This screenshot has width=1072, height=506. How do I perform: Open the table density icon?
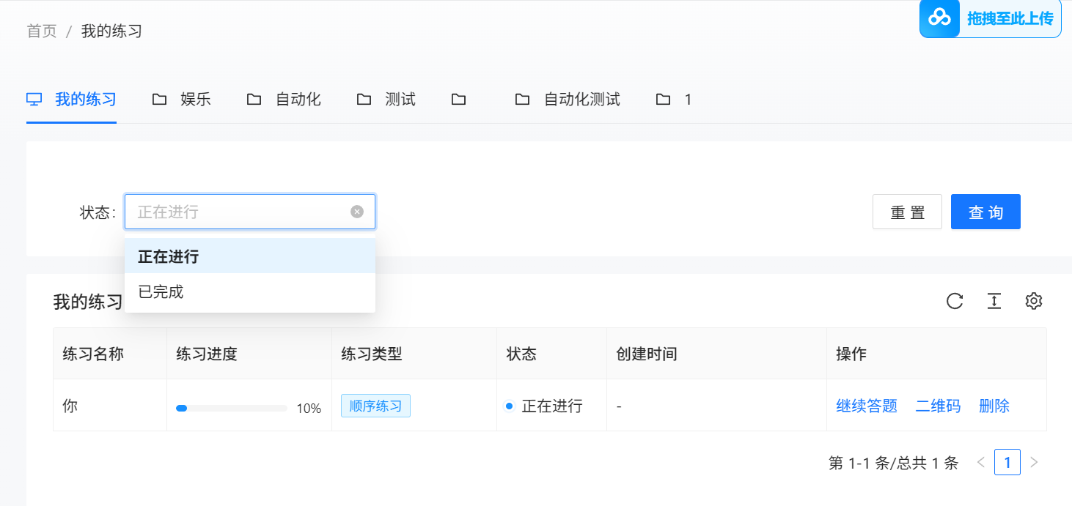[994, 301]
